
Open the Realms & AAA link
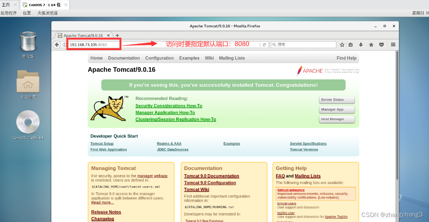click(169, 144)
